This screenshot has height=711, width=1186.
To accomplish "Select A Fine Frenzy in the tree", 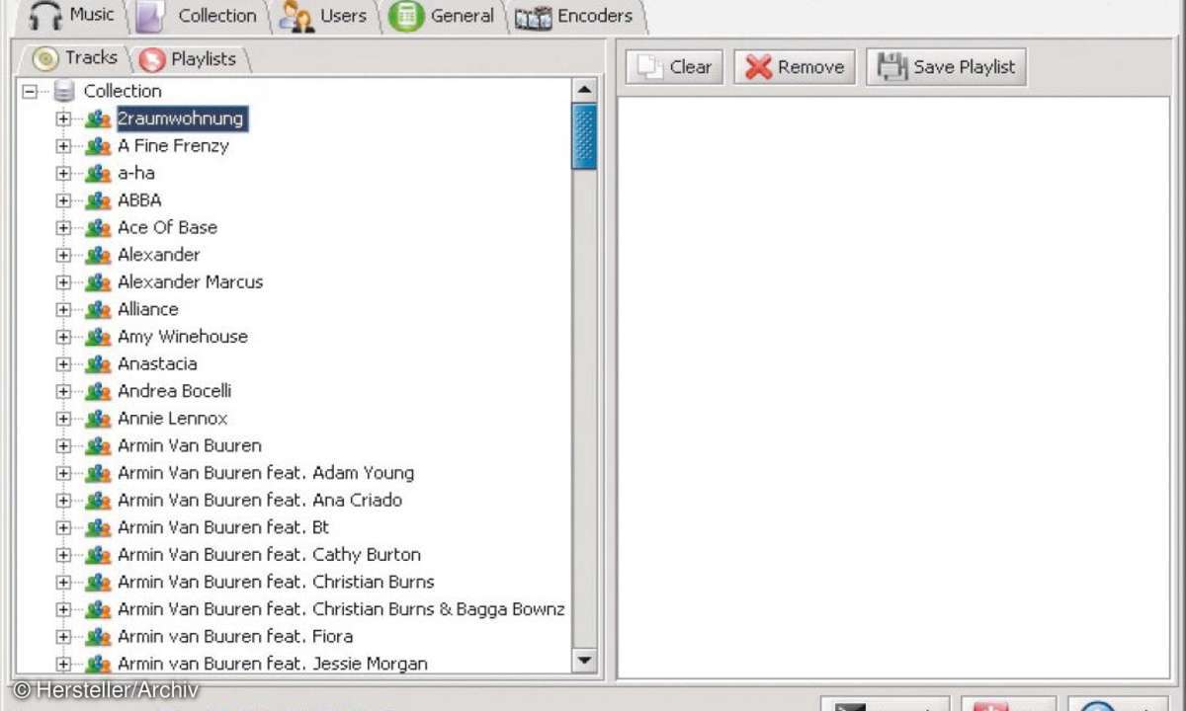I will coord(173,146).
